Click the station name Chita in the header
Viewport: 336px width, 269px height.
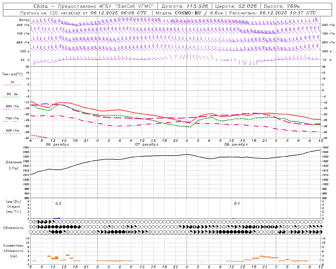(x=41, y=6)
